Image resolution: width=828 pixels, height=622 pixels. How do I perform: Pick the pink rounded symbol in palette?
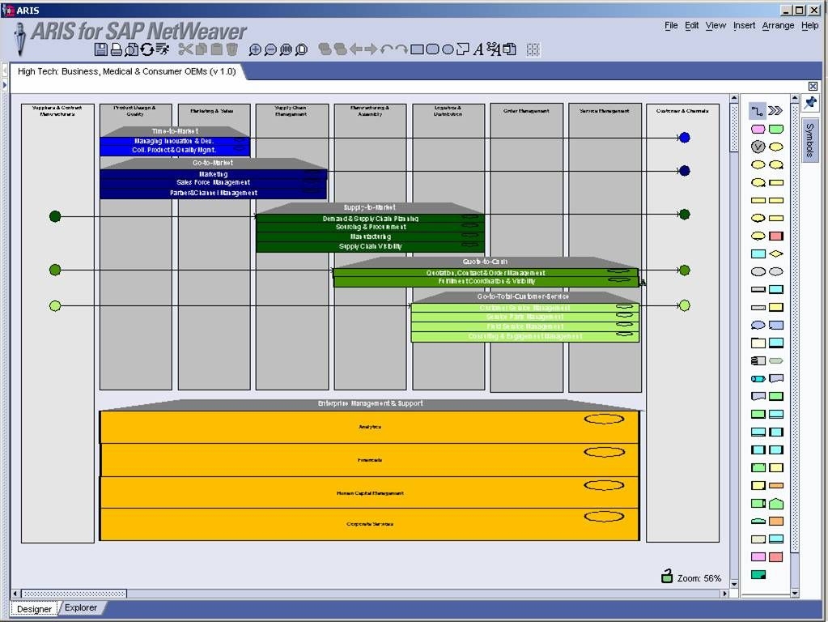coord(758,129)
